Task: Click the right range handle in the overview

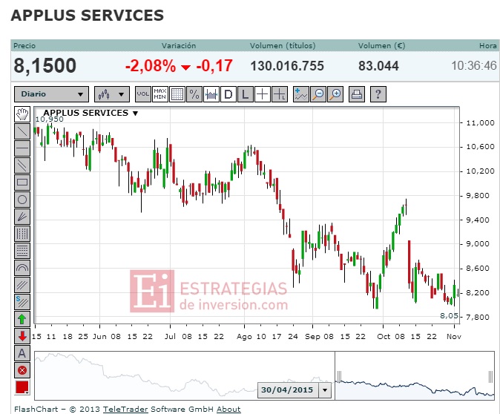Action: [x=491, y=377]
